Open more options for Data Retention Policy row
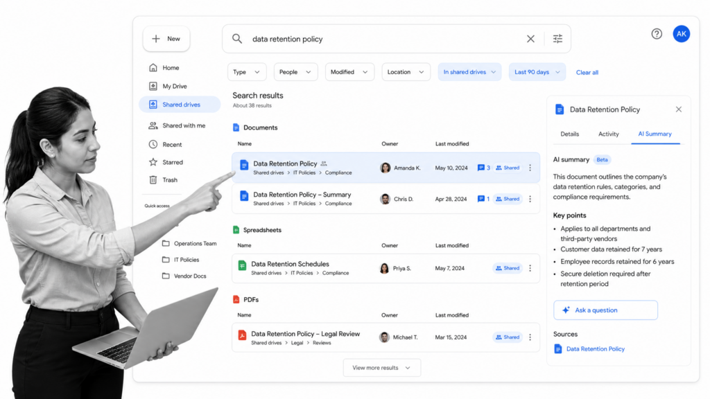Image resolution: width=710 pixels, height=399 pixels. (x=530, y=168)
